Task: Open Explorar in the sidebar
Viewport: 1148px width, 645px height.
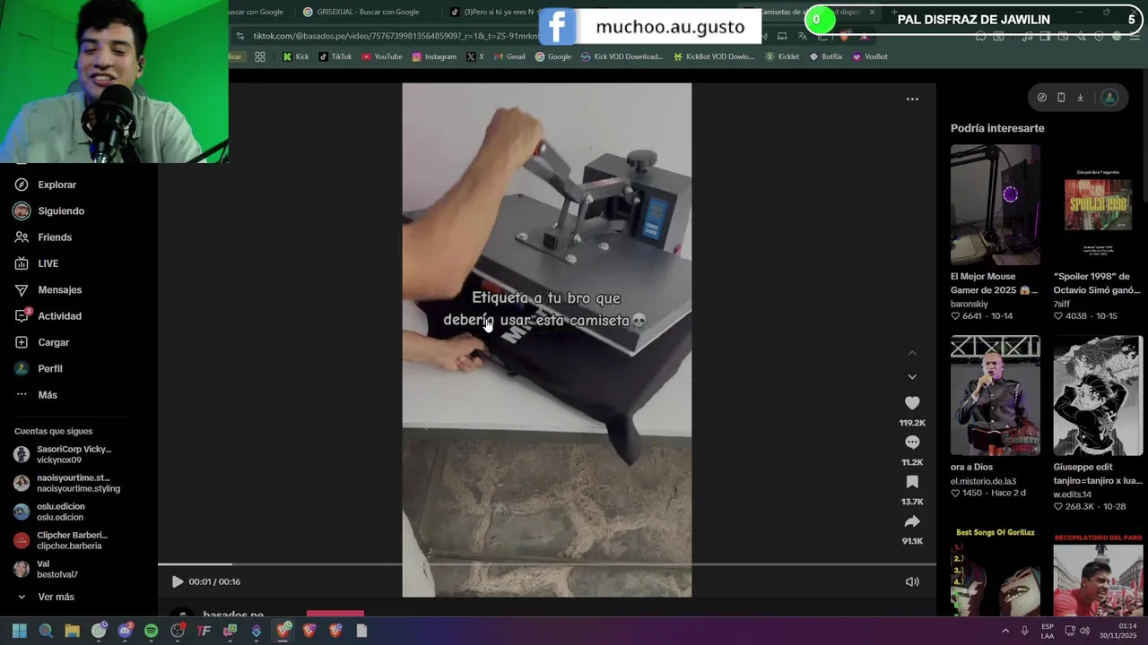Action: click(x=46, y=185)
